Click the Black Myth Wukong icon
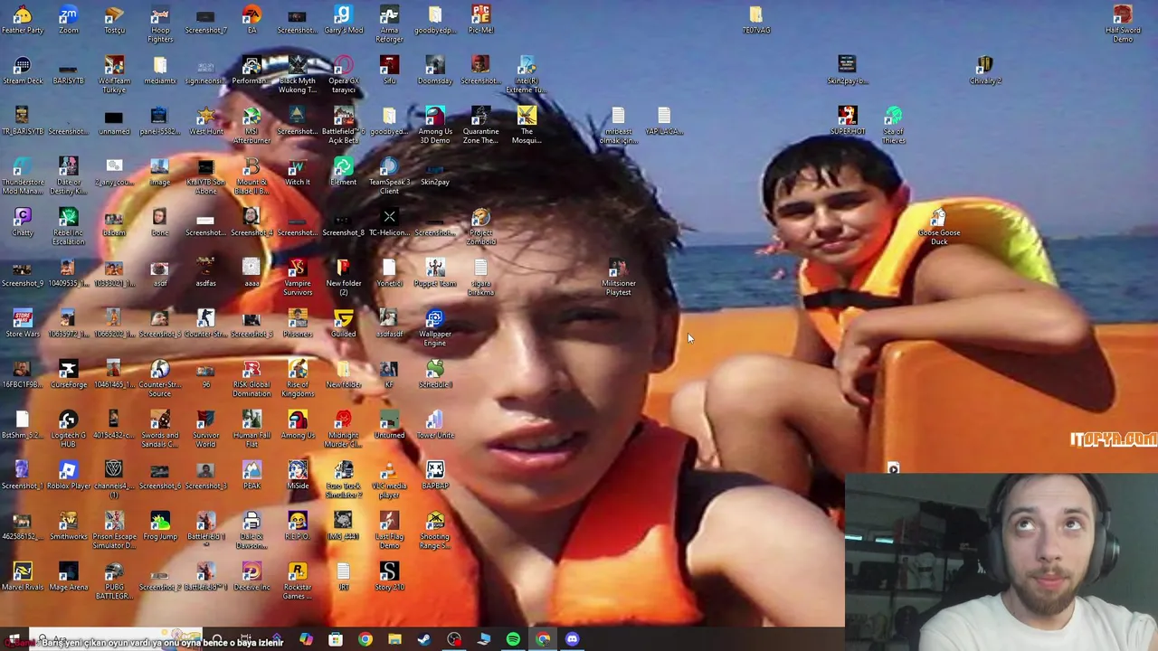This screenshot has height=651, width=1158. [x=297, y=75]
